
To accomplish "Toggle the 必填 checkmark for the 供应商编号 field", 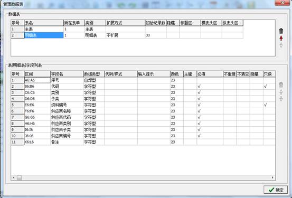I will click(x=210, y=136).
